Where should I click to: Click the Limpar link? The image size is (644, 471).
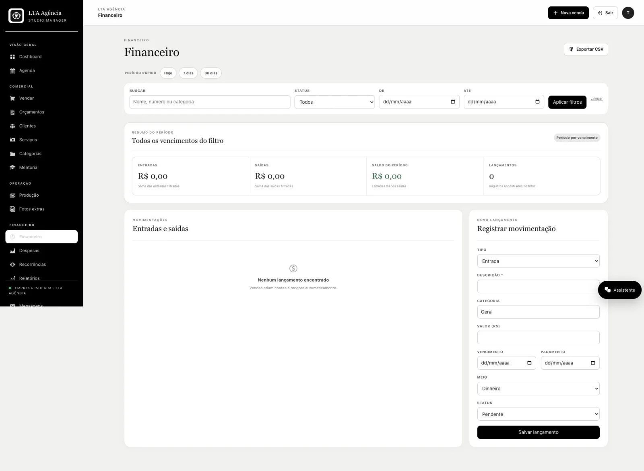tap(597, 99)
